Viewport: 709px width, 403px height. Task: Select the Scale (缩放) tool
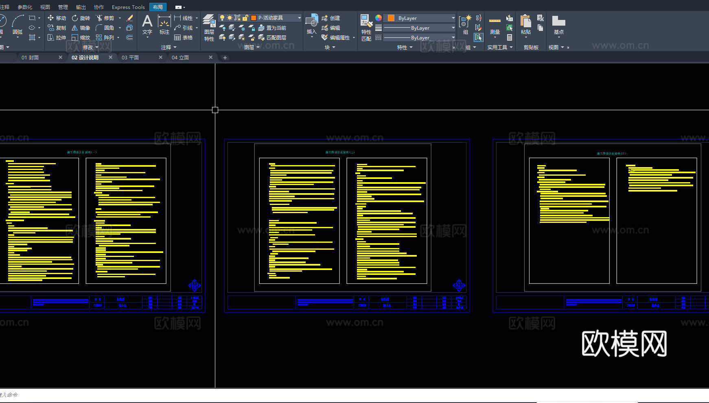(81, 37)
